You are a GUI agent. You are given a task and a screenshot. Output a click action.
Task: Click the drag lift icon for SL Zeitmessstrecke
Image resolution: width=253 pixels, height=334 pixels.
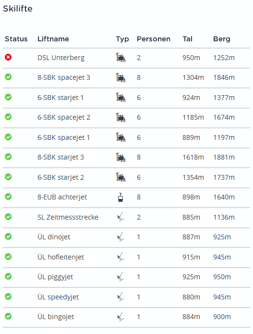120,217
